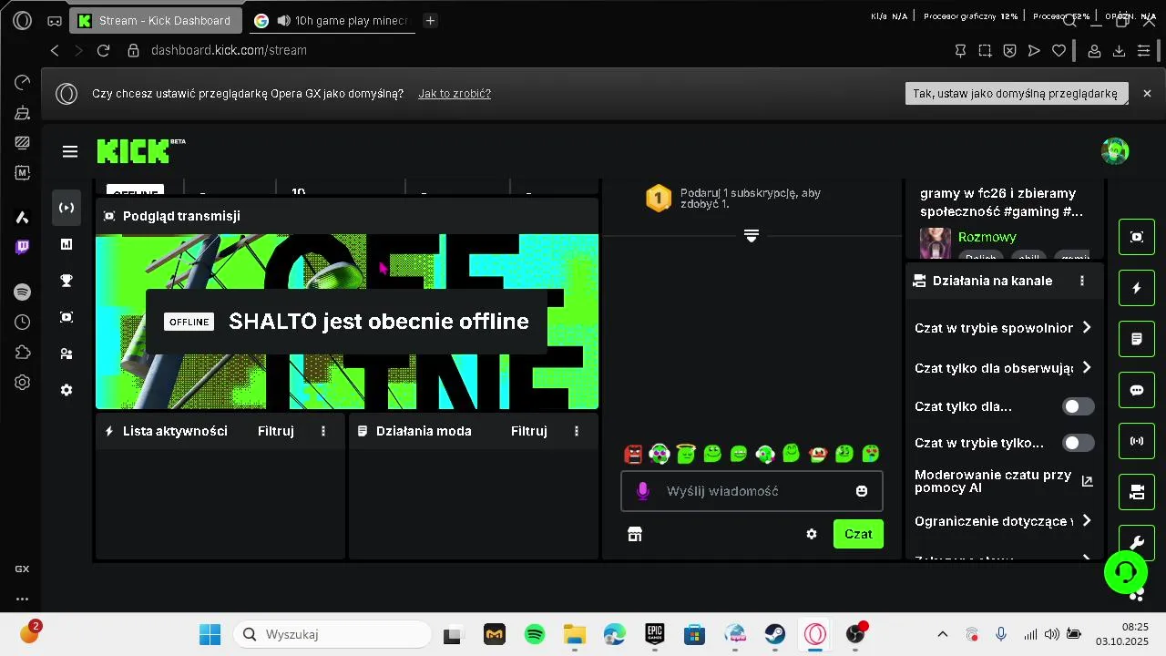Viewport: 1166px width, 656px height.
Task: Expand 'Ograniczenie dotyczące' option
Action: (x=1004, y=521)
